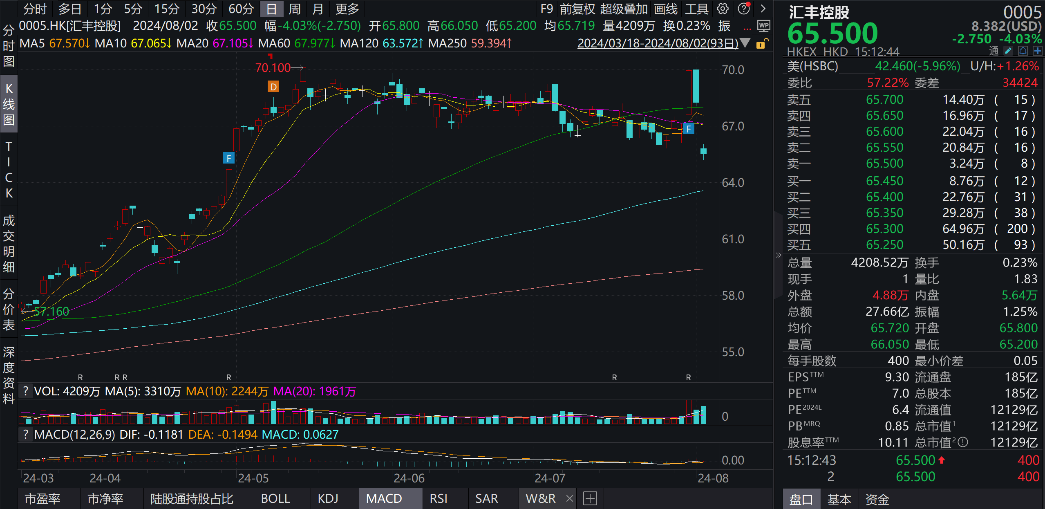The image size is (1045, 509).
Task: Switch indicator to BOLL
Action: (275, 498)
